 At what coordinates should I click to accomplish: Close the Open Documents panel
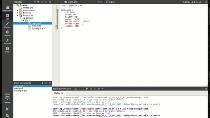pyautogui.click(x=50, y=83)
